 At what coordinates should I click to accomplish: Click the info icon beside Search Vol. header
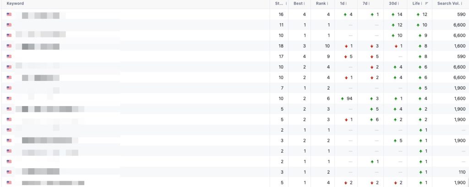tap(462, 4)
